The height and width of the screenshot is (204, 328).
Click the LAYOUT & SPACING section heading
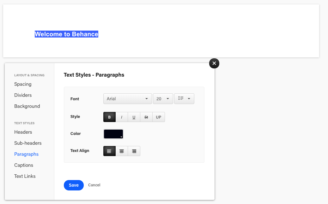tap(29, 75)
